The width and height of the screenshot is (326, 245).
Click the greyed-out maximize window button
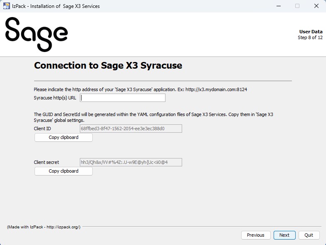[x=297, y=6]
